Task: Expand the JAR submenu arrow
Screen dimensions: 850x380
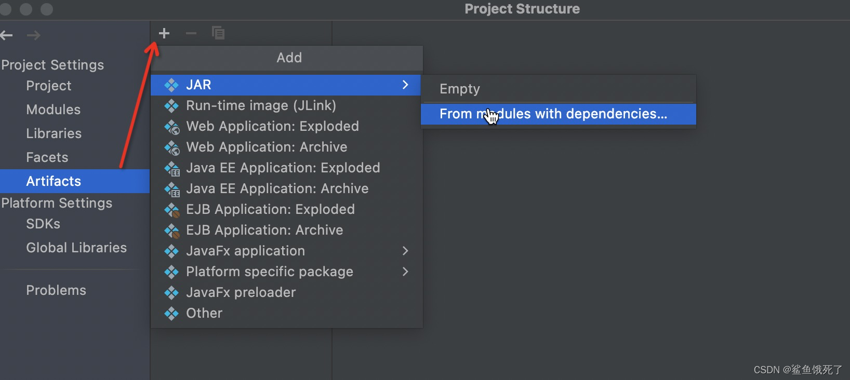Action: (x=405, y=85)
